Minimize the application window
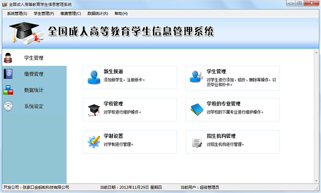Image resolution: width=321 pixels, height=193 pixels. pyautogui.click(x=291, y=3)
